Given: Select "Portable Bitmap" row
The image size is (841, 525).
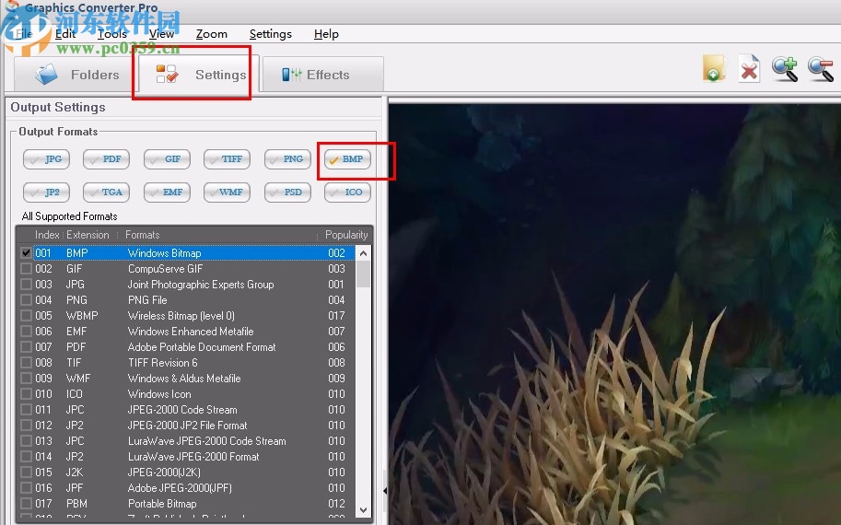Looking at the screenshot, I should point(188,504).
